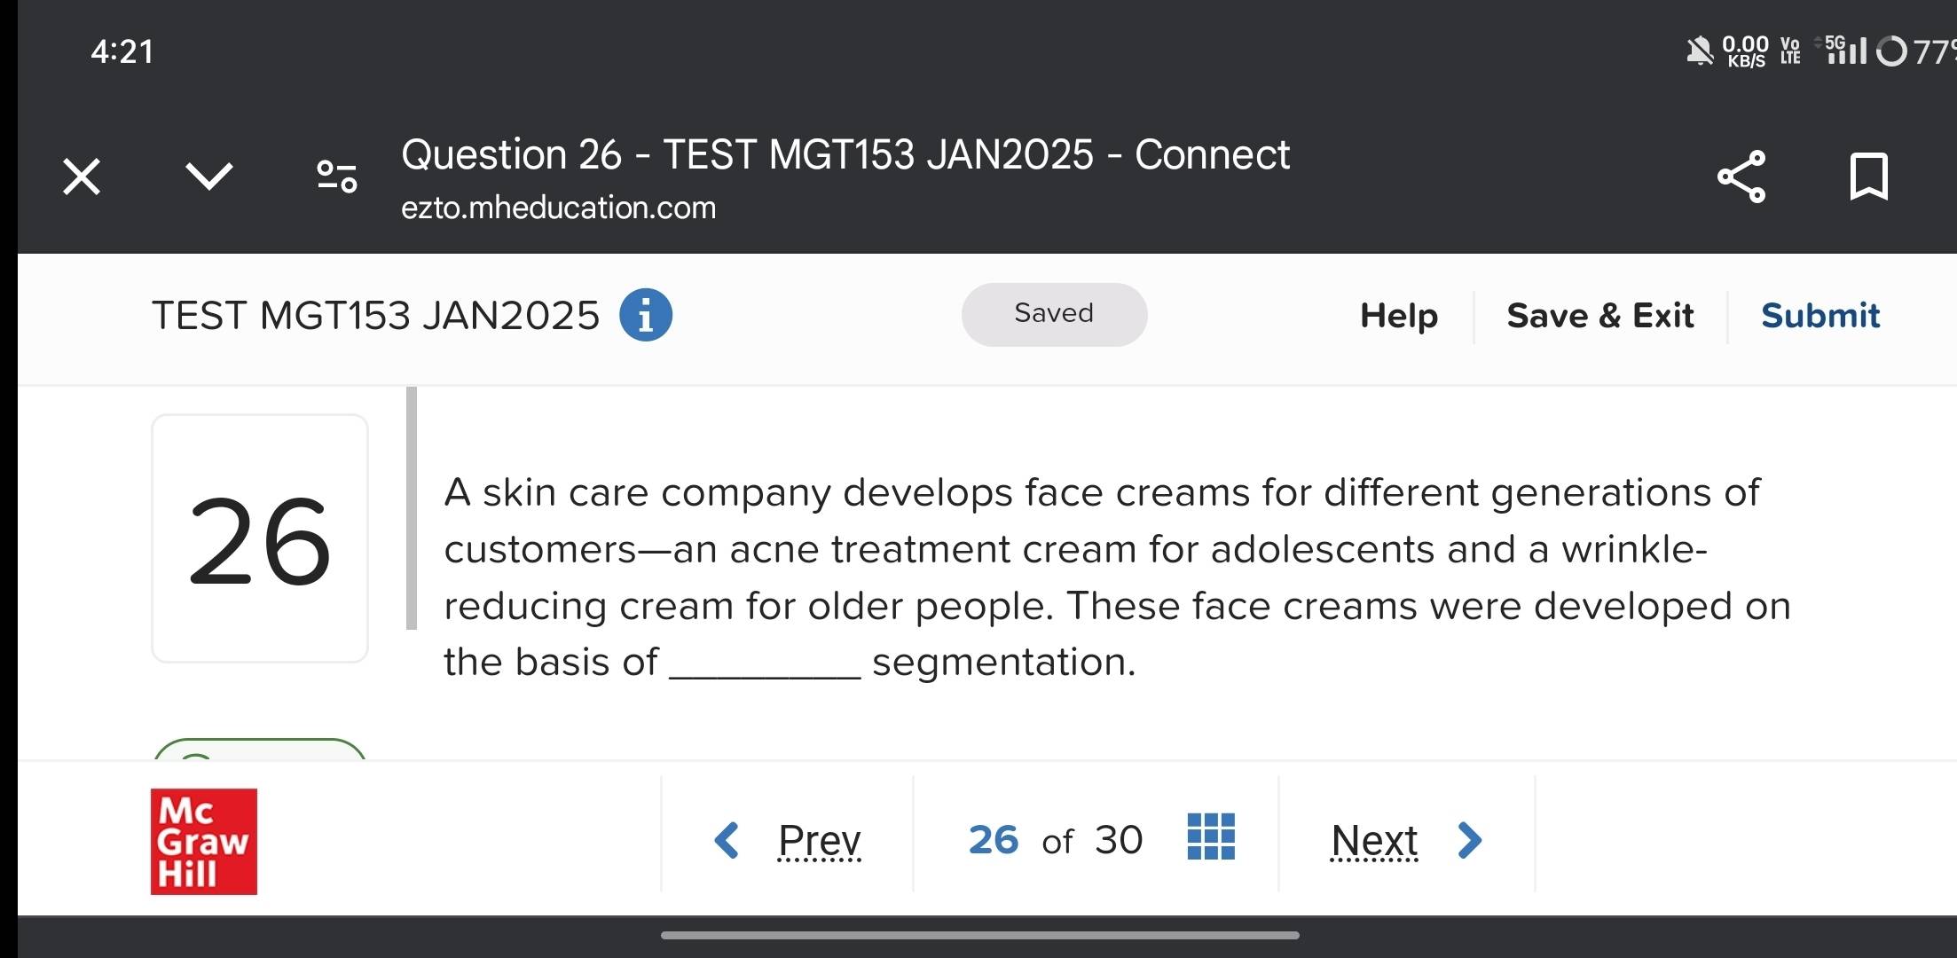Tap the Saved status pill
1957x958 pixels.
1054,313
